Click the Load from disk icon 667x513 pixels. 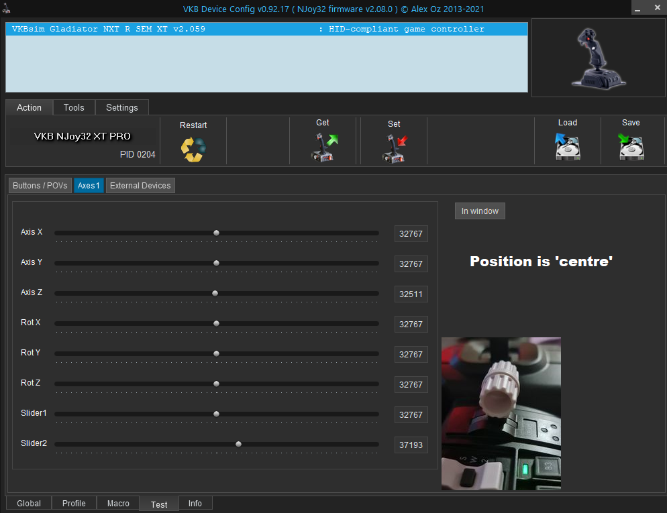pos(568,147)
